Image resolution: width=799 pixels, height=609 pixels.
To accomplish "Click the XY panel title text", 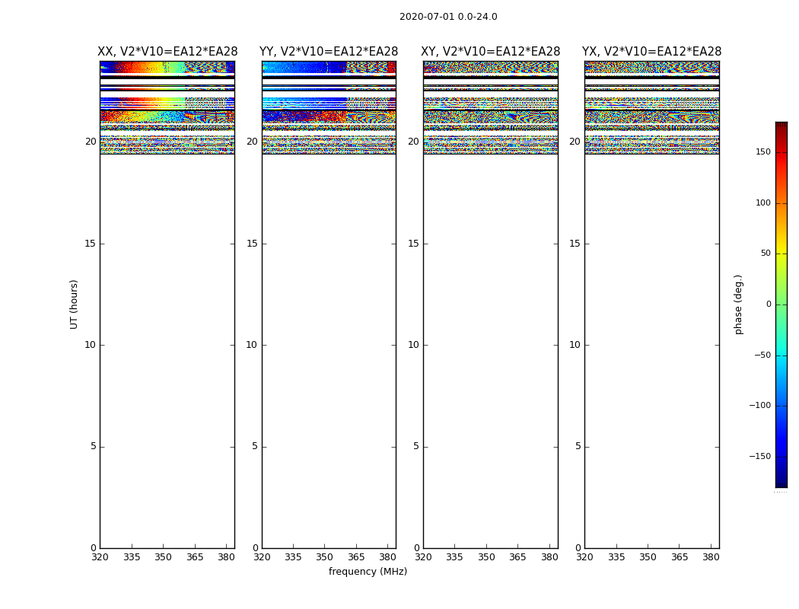I will tap(491, 52).
